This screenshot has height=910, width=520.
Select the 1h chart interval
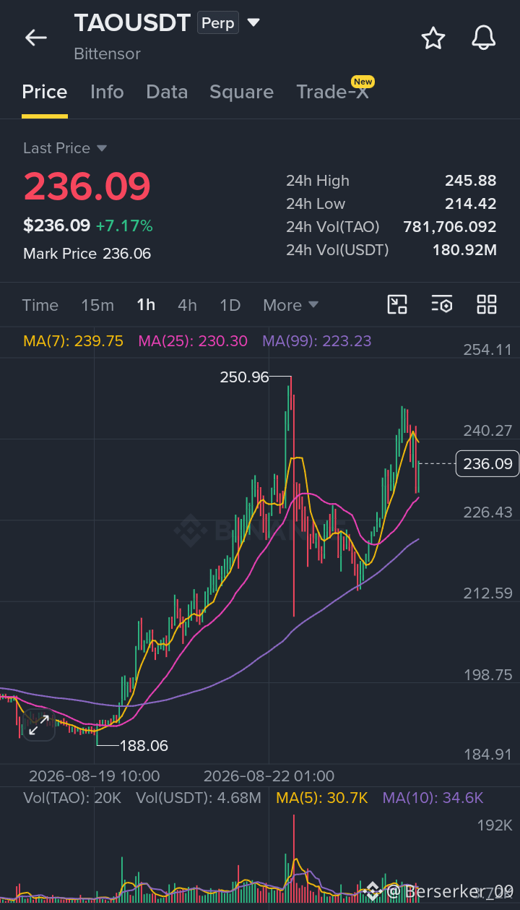(146, 305)
